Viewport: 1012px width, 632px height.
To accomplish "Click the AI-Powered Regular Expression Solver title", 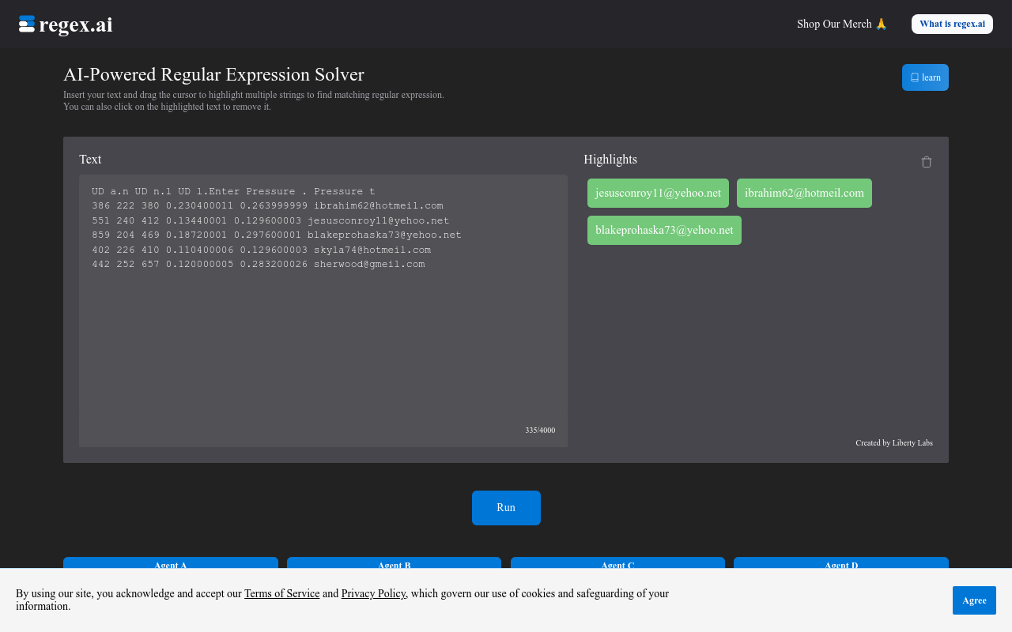I will pos(213,74).
